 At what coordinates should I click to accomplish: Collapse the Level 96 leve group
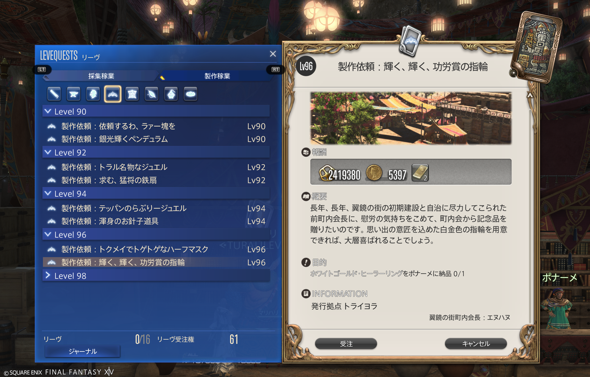156,235
